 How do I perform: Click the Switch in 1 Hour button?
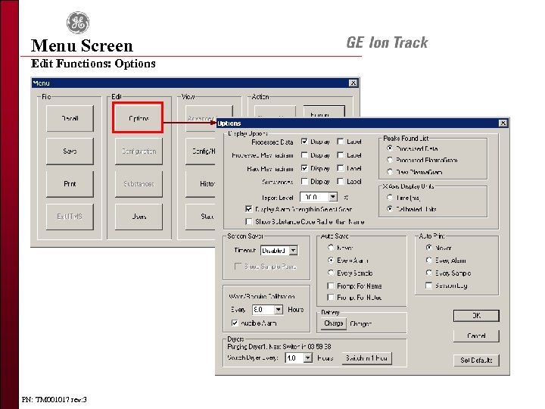coord(366,357)
